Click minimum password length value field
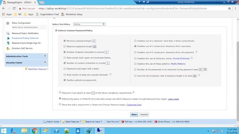Screen dimensions: 239x134 (94, 41)
